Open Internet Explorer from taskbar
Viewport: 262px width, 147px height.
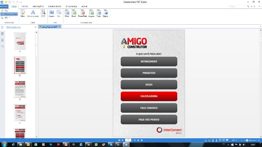pyautogui.click(x=13, y=144)
